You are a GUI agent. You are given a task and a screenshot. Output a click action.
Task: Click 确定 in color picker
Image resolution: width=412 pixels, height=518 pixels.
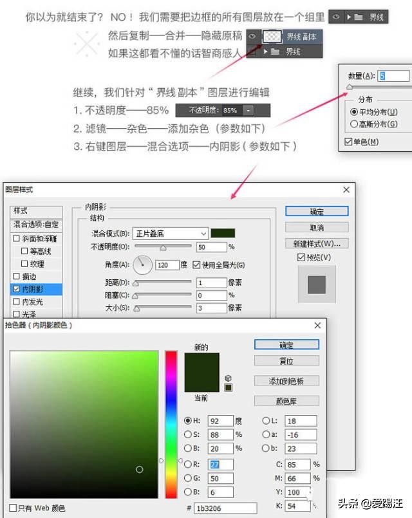tap(286, 344)
